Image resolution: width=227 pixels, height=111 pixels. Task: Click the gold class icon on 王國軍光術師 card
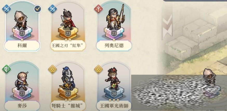click(98, 70)
